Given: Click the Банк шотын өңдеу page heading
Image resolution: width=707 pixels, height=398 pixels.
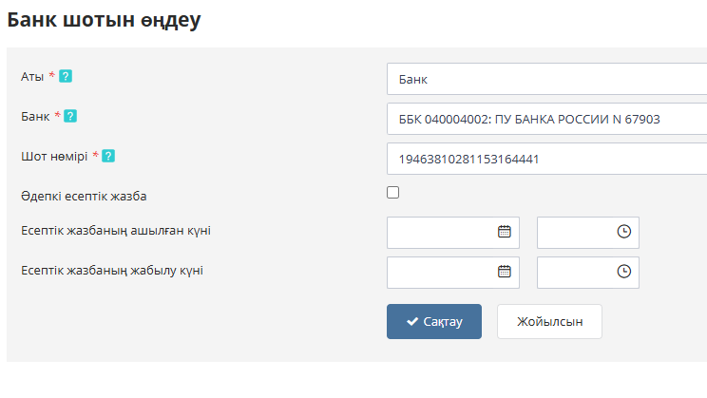Looking at the screenshot, I should coord(105,20).
